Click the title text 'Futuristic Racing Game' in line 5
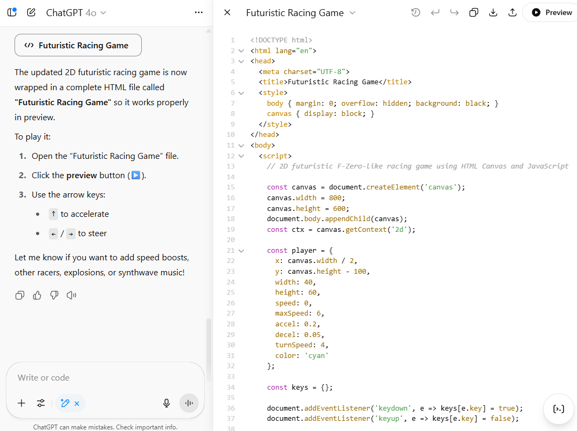The width and height of the screenshot is (577, 431). click(x=333, y=82)
